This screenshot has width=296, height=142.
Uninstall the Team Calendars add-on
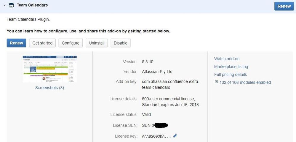coord(97,43)
